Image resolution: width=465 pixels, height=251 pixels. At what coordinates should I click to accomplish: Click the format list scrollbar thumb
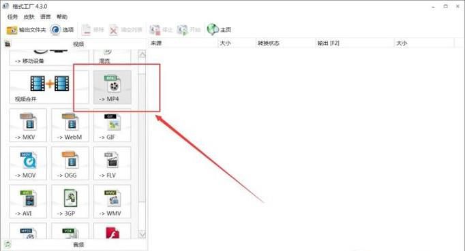(x=142, y=137)
